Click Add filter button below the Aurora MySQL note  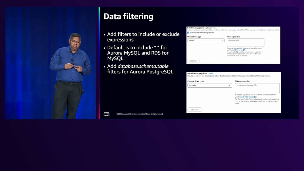pos(194,61)
